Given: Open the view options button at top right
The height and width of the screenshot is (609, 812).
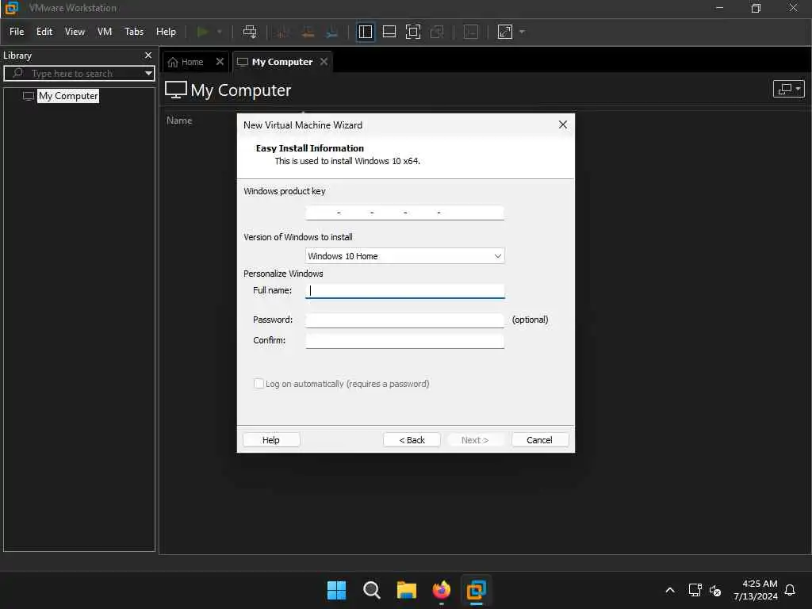Looking at the screenshot, I should pyautogui.click(x=788, y=89).
